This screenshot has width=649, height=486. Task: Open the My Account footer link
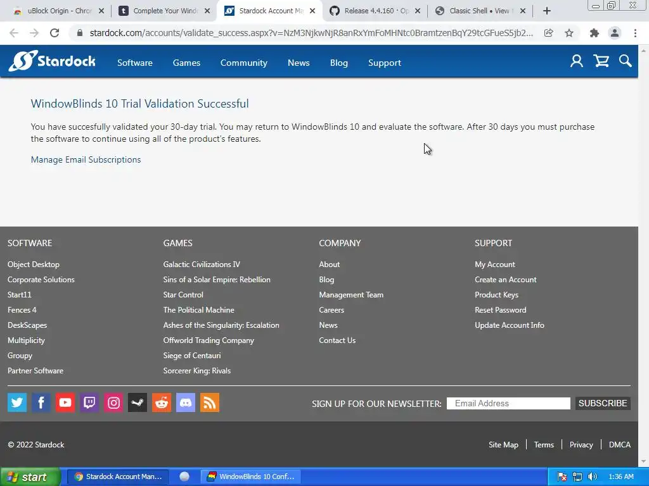tap(495, 265)
